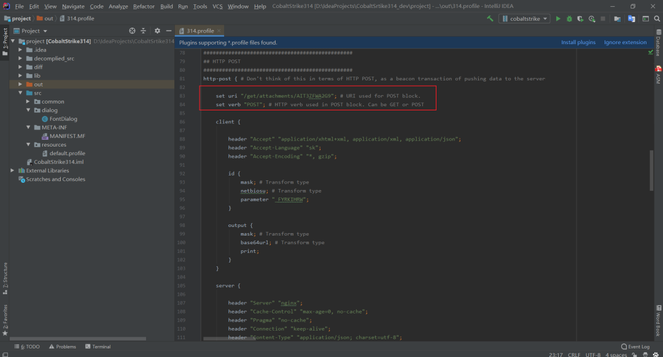Select MANIFEST.MF file
Screen dimensions: 663x357
coord(67,136)
